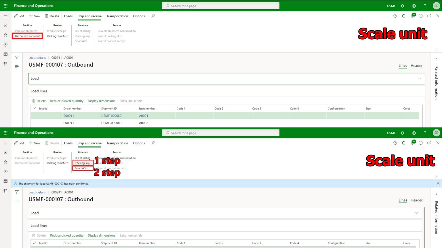Click refresh icon in bottom window toolbar
Screen dimensions: 442x248
click(421, 143)
